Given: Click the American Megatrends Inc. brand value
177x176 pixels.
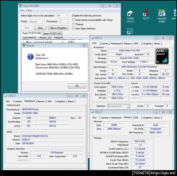Looking at the screenshot, I should pos(53,136).
